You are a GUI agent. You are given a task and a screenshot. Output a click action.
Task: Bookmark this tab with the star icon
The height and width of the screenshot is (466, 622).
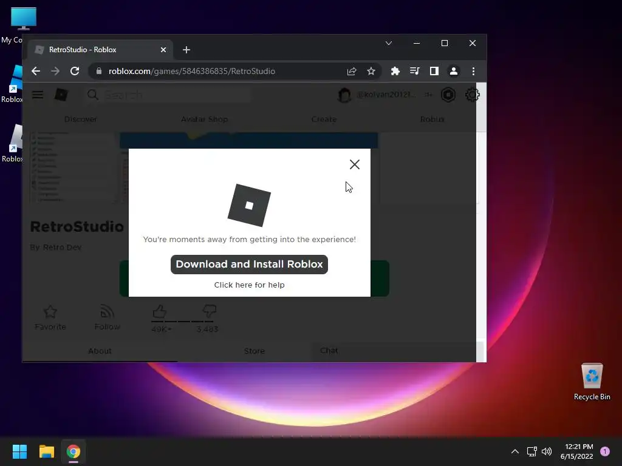tap(371, 71)
